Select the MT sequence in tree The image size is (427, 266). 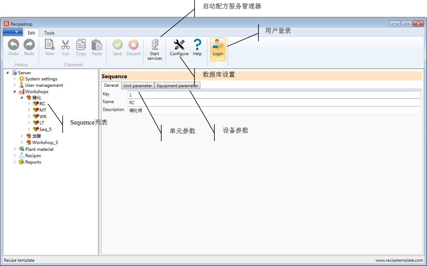click(x=43, y=110)
